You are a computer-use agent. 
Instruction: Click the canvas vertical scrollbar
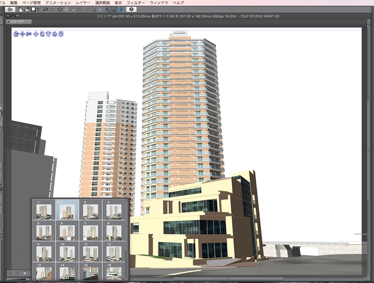coord(369,151)
